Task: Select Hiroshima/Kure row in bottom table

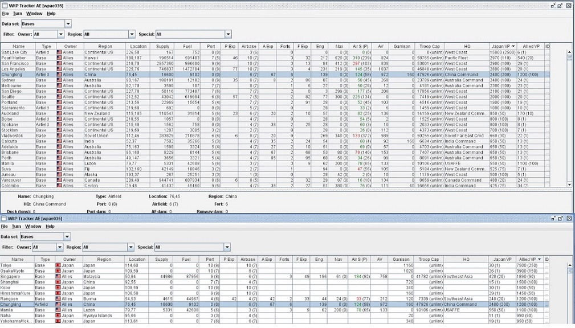Action: click(x=274, y=293)
